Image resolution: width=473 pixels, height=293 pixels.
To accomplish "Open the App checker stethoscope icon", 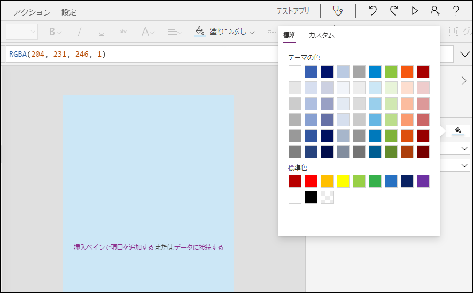I will click(338, 11).
